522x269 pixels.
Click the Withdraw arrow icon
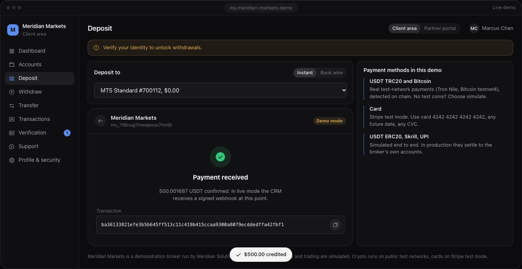pos(12,92)
